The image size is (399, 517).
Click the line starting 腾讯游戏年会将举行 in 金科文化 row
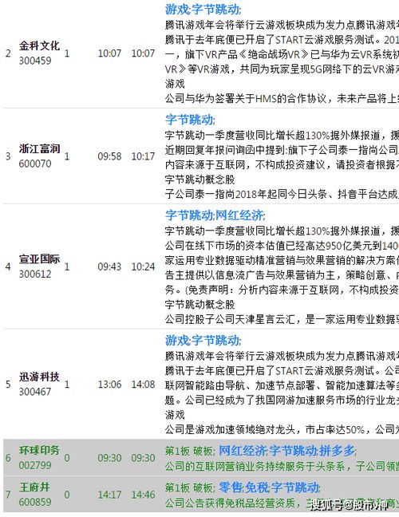282,25
